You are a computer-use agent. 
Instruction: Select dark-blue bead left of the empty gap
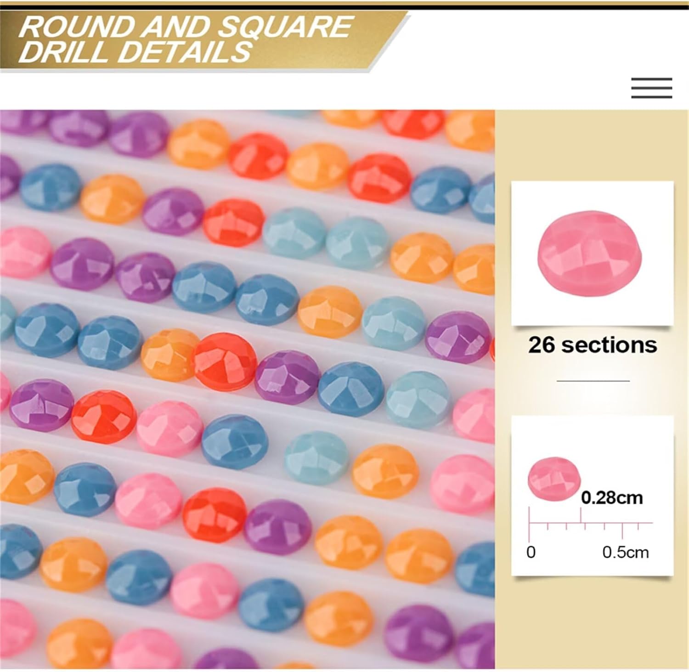click(235, 441)
